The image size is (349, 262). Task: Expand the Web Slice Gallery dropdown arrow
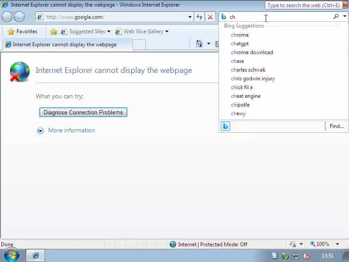pyautogui.click(x=167, y=31)
